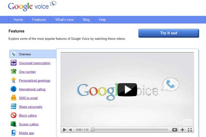
Task: Open the Features tab
Action: click(39, 20)
